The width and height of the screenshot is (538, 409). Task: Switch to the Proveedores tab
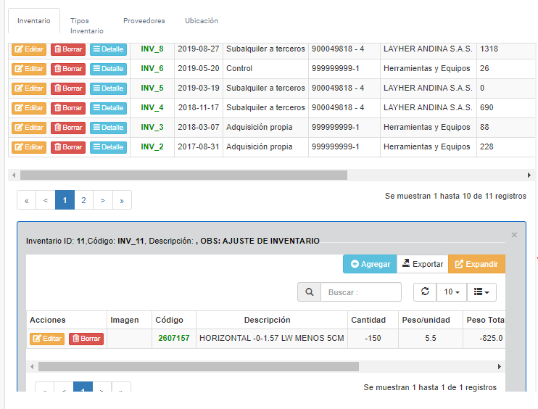coord(144,21)
